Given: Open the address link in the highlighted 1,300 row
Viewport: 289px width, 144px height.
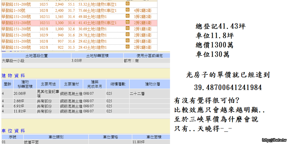Looking at the screenshot, I should pyautogui.click(x=16, y=23).
